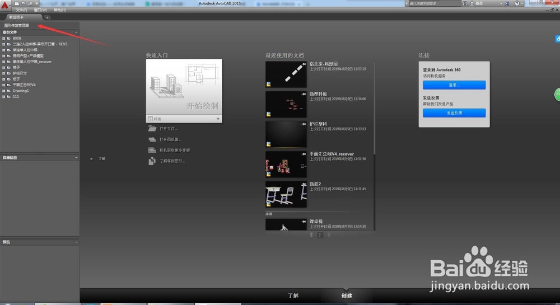Expand the 8008 backup file node
The width and height of the screenshot is (560, 305).
tap(3, 38)
